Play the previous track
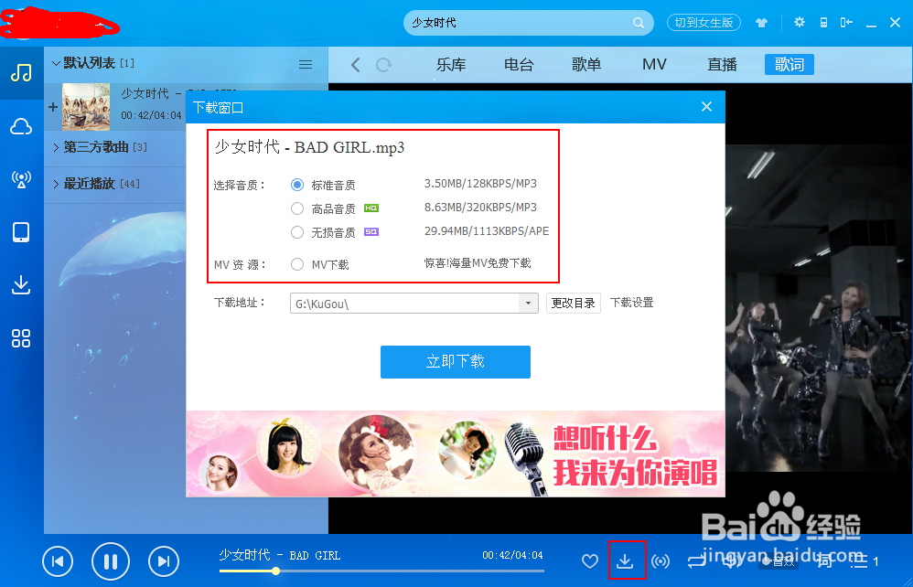The height and width of the screenshot is (587, 913). click(x=58, y=561)
